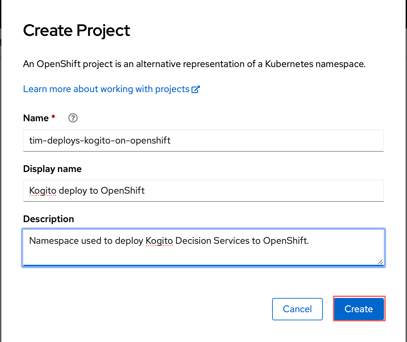
Task: Click the Create button
Action: (359, 309)
